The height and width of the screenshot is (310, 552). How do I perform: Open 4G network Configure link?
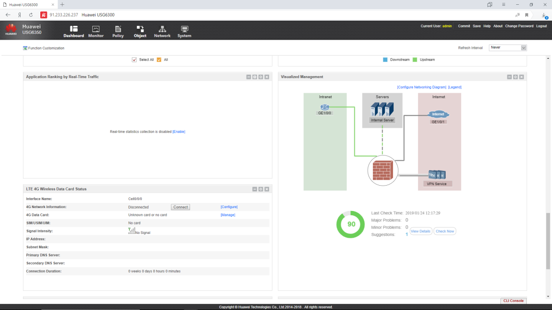pyautogui.click(x=229, y=207)
